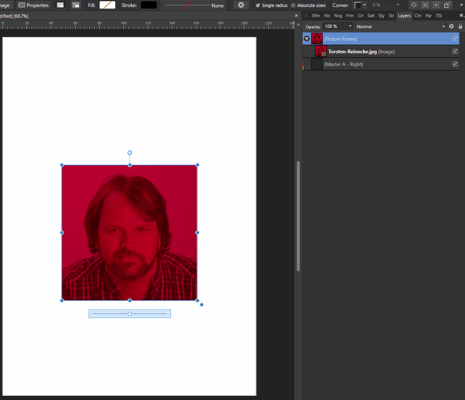Toggle visibility of Master A - Right layer
Viewport: 465px width, 400px height.
click(x=455, y=64)
